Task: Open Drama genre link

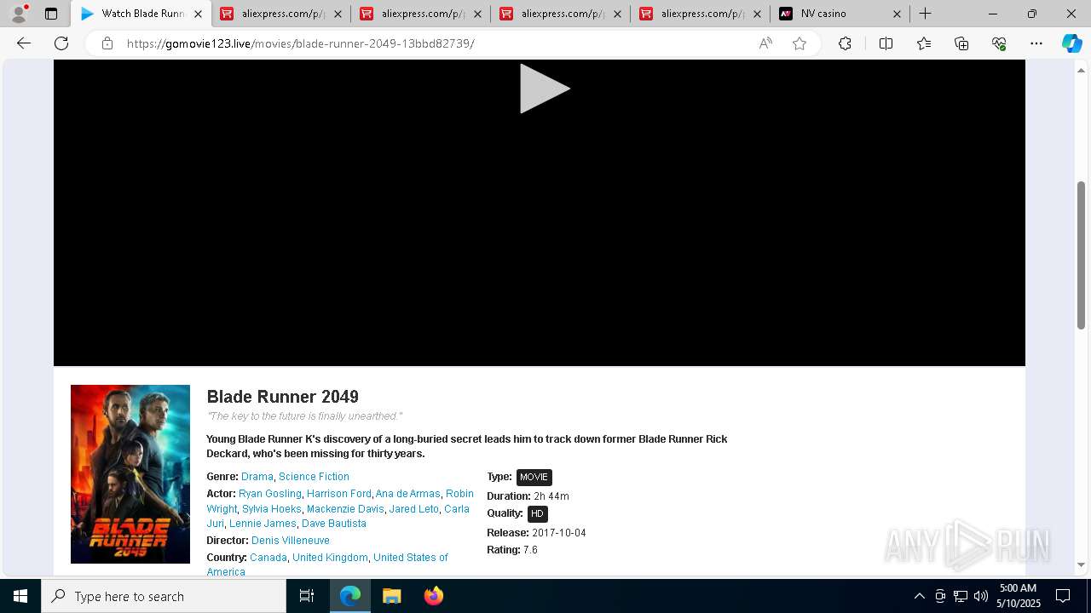Action: (257, 477)
